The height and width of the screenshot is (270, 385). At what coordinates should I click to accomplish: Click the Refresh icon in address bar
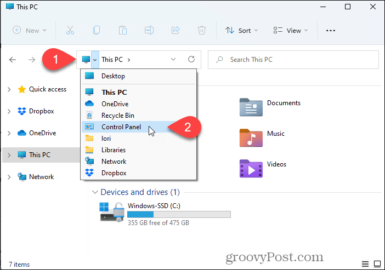pyautogui.click(x=191, y=59)
